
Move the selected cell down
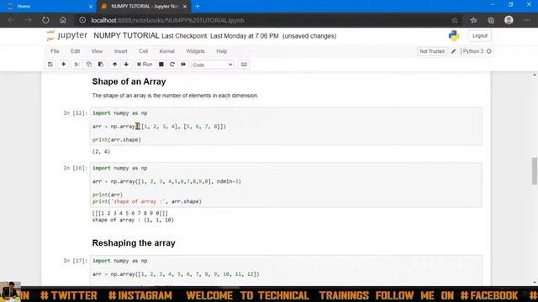pyautogui.click(x=126, y=65)
